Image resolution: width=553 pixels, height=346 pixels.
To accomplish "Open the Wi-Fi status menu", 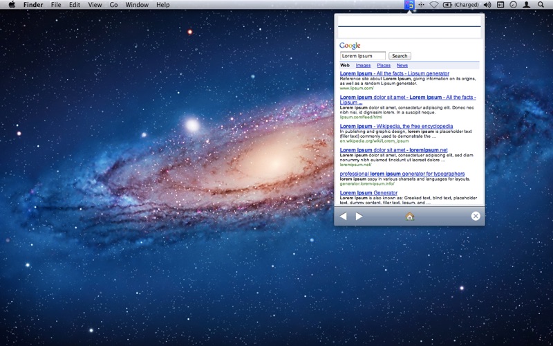I will pyautogui.click(x=434, y=5).
